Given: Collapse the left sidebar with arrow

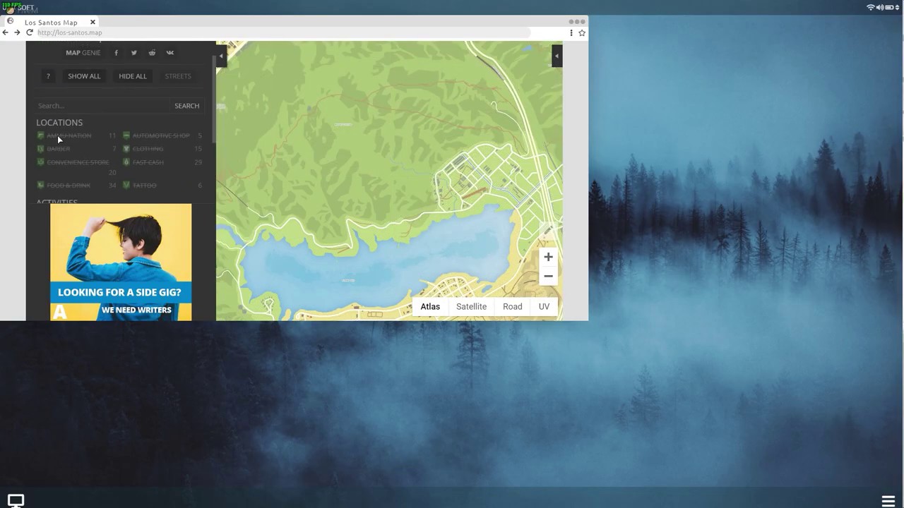Looking at the screenshot, I should (221, 56).
